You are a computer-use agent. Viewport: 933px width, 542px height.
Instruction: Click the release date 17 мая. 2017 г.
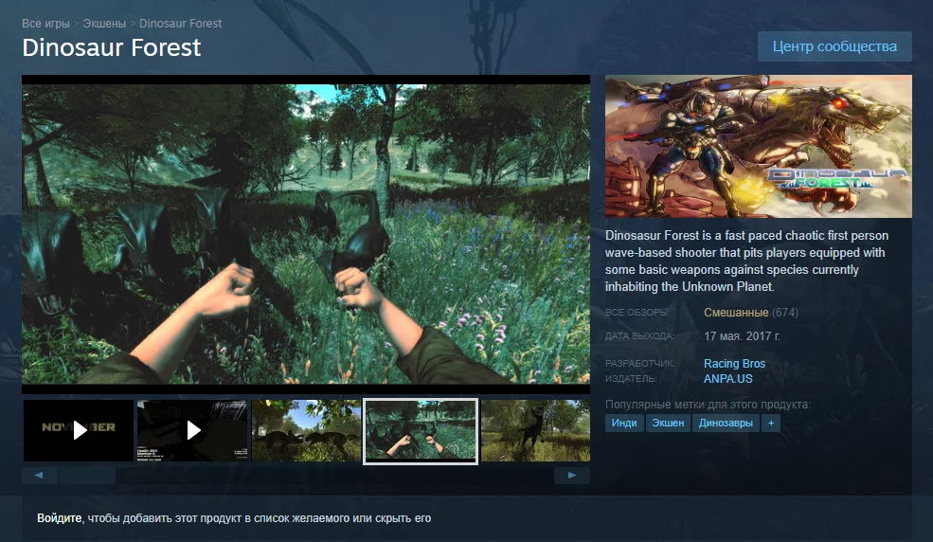coord(742,336)
